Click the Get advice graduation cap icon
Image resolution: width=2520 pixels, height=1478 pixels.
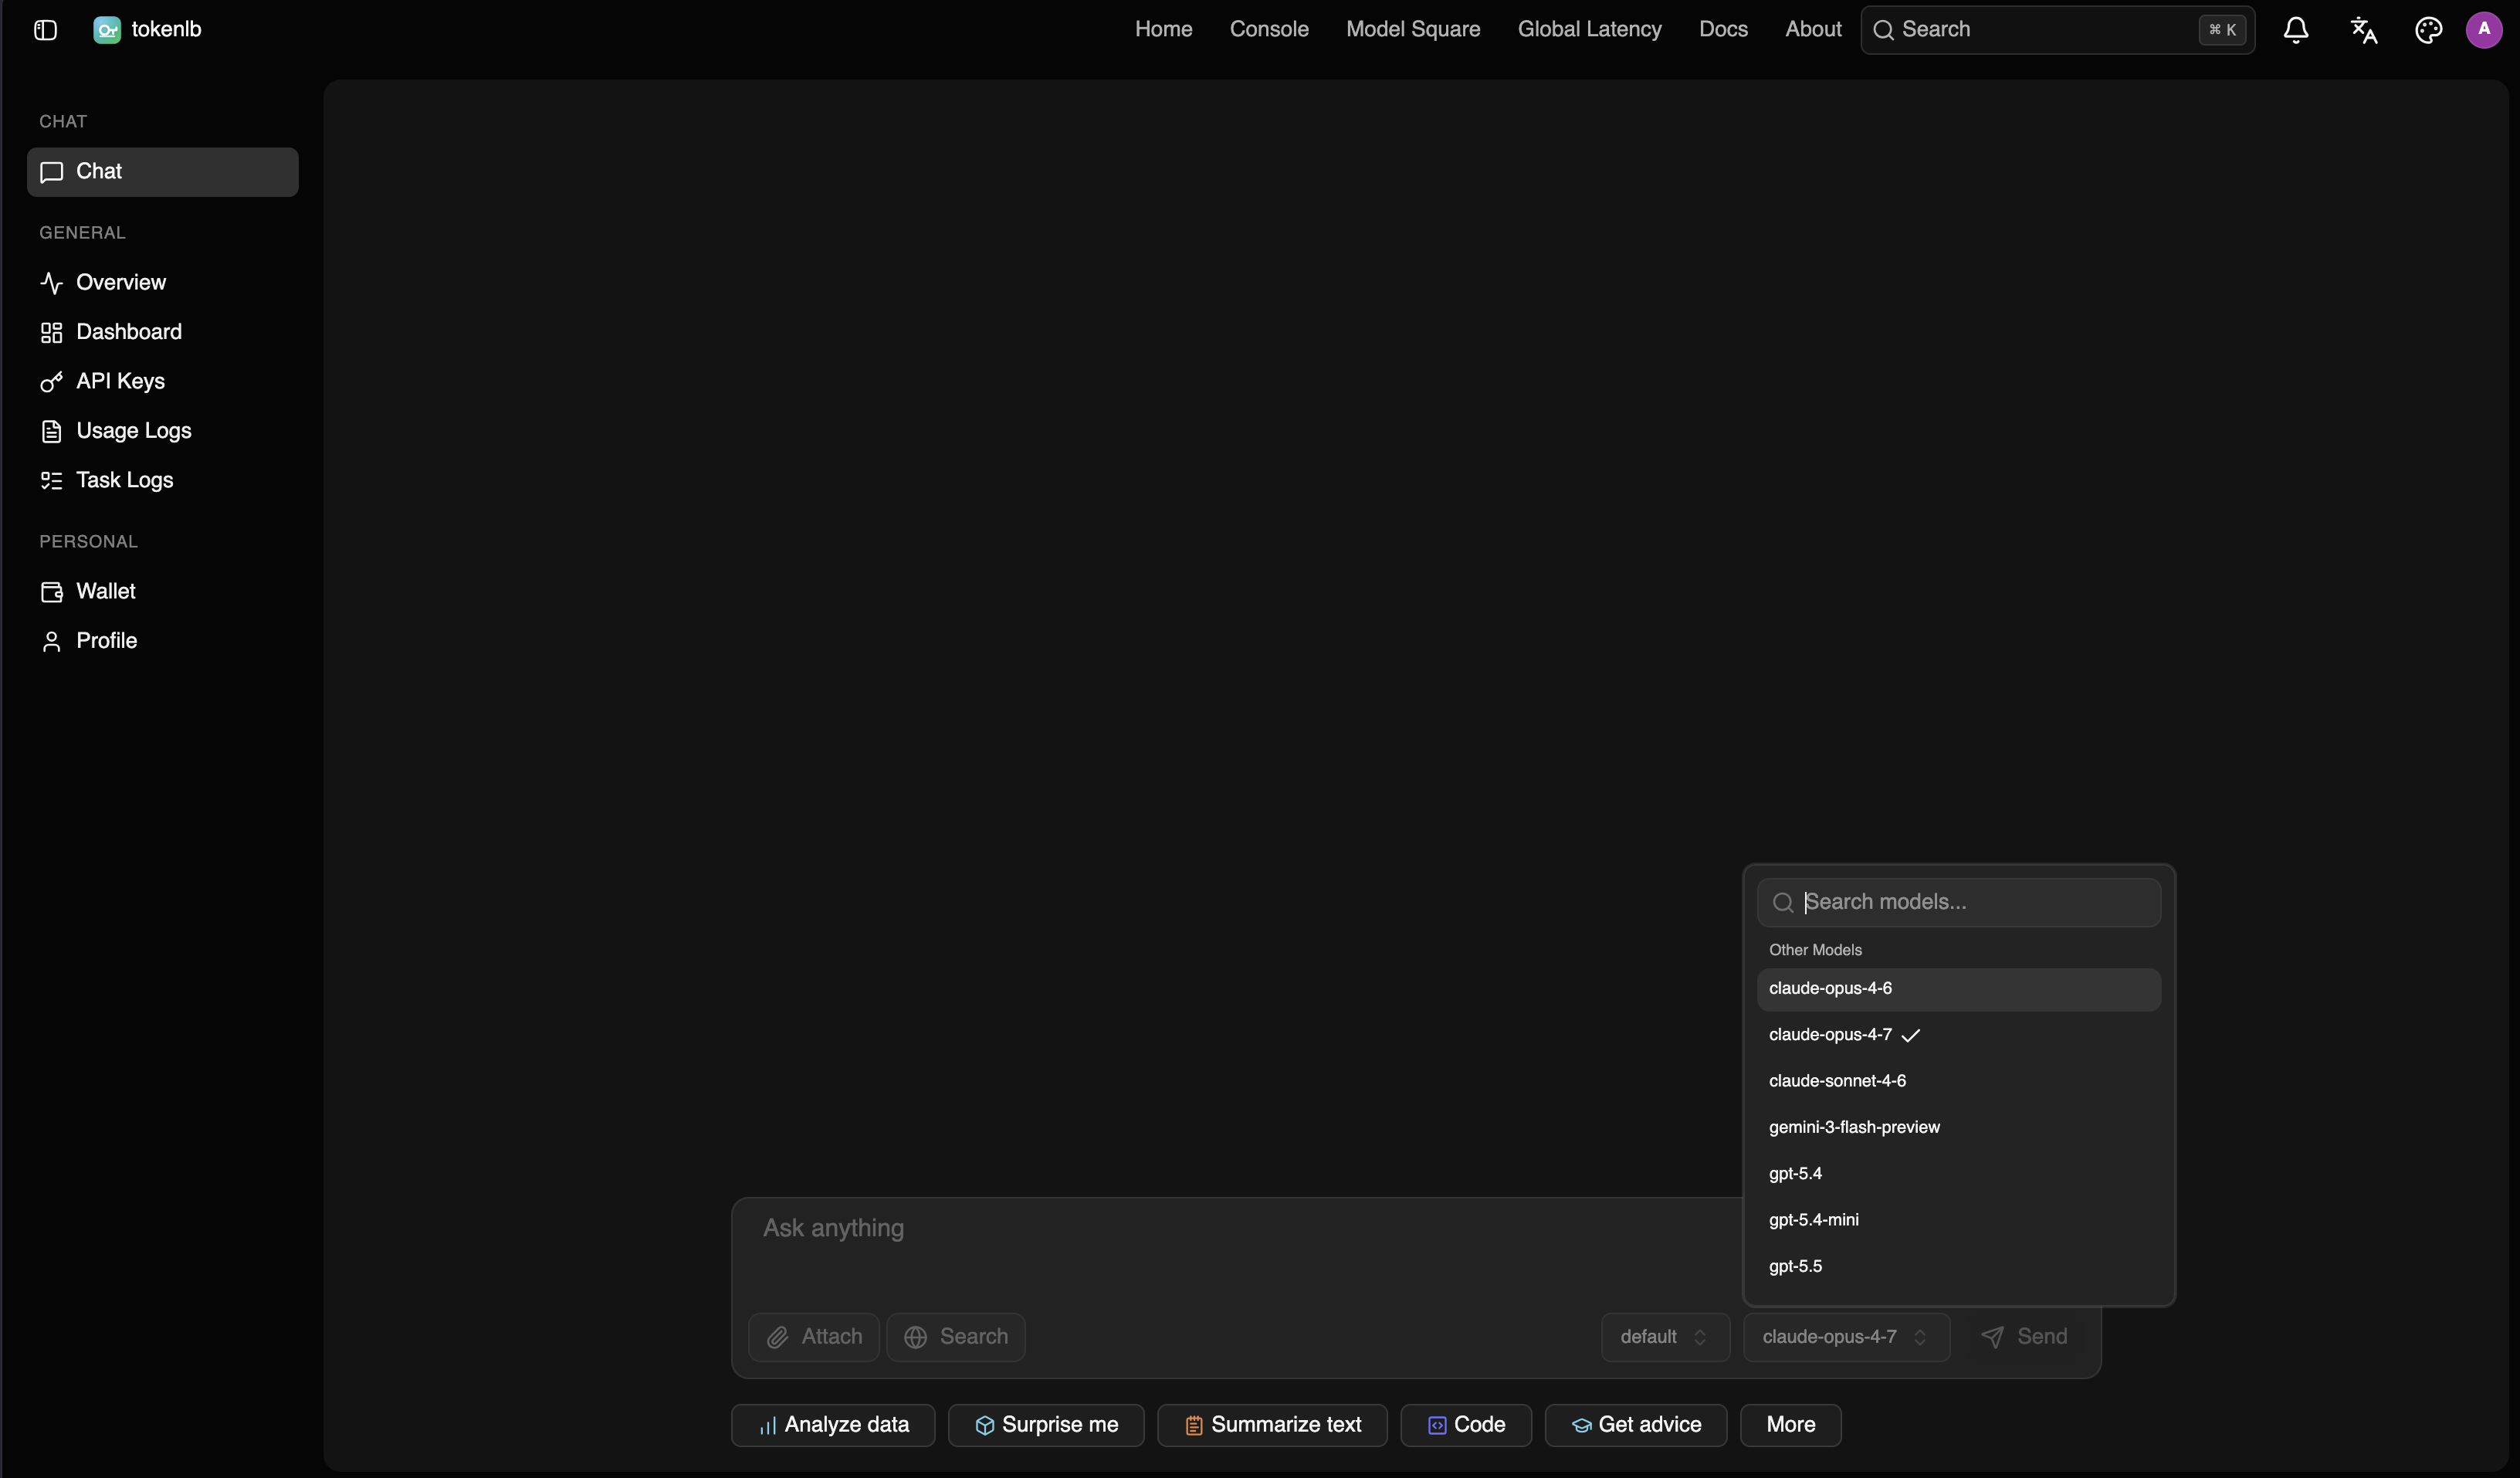click(x=1581, y=1426)
